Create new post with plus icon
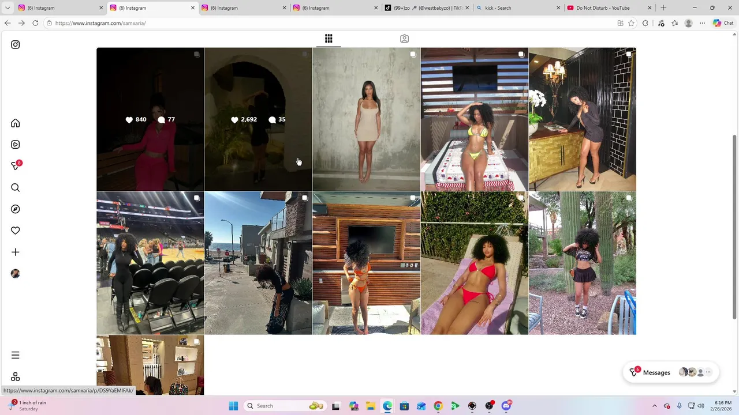 coord(16,252)
